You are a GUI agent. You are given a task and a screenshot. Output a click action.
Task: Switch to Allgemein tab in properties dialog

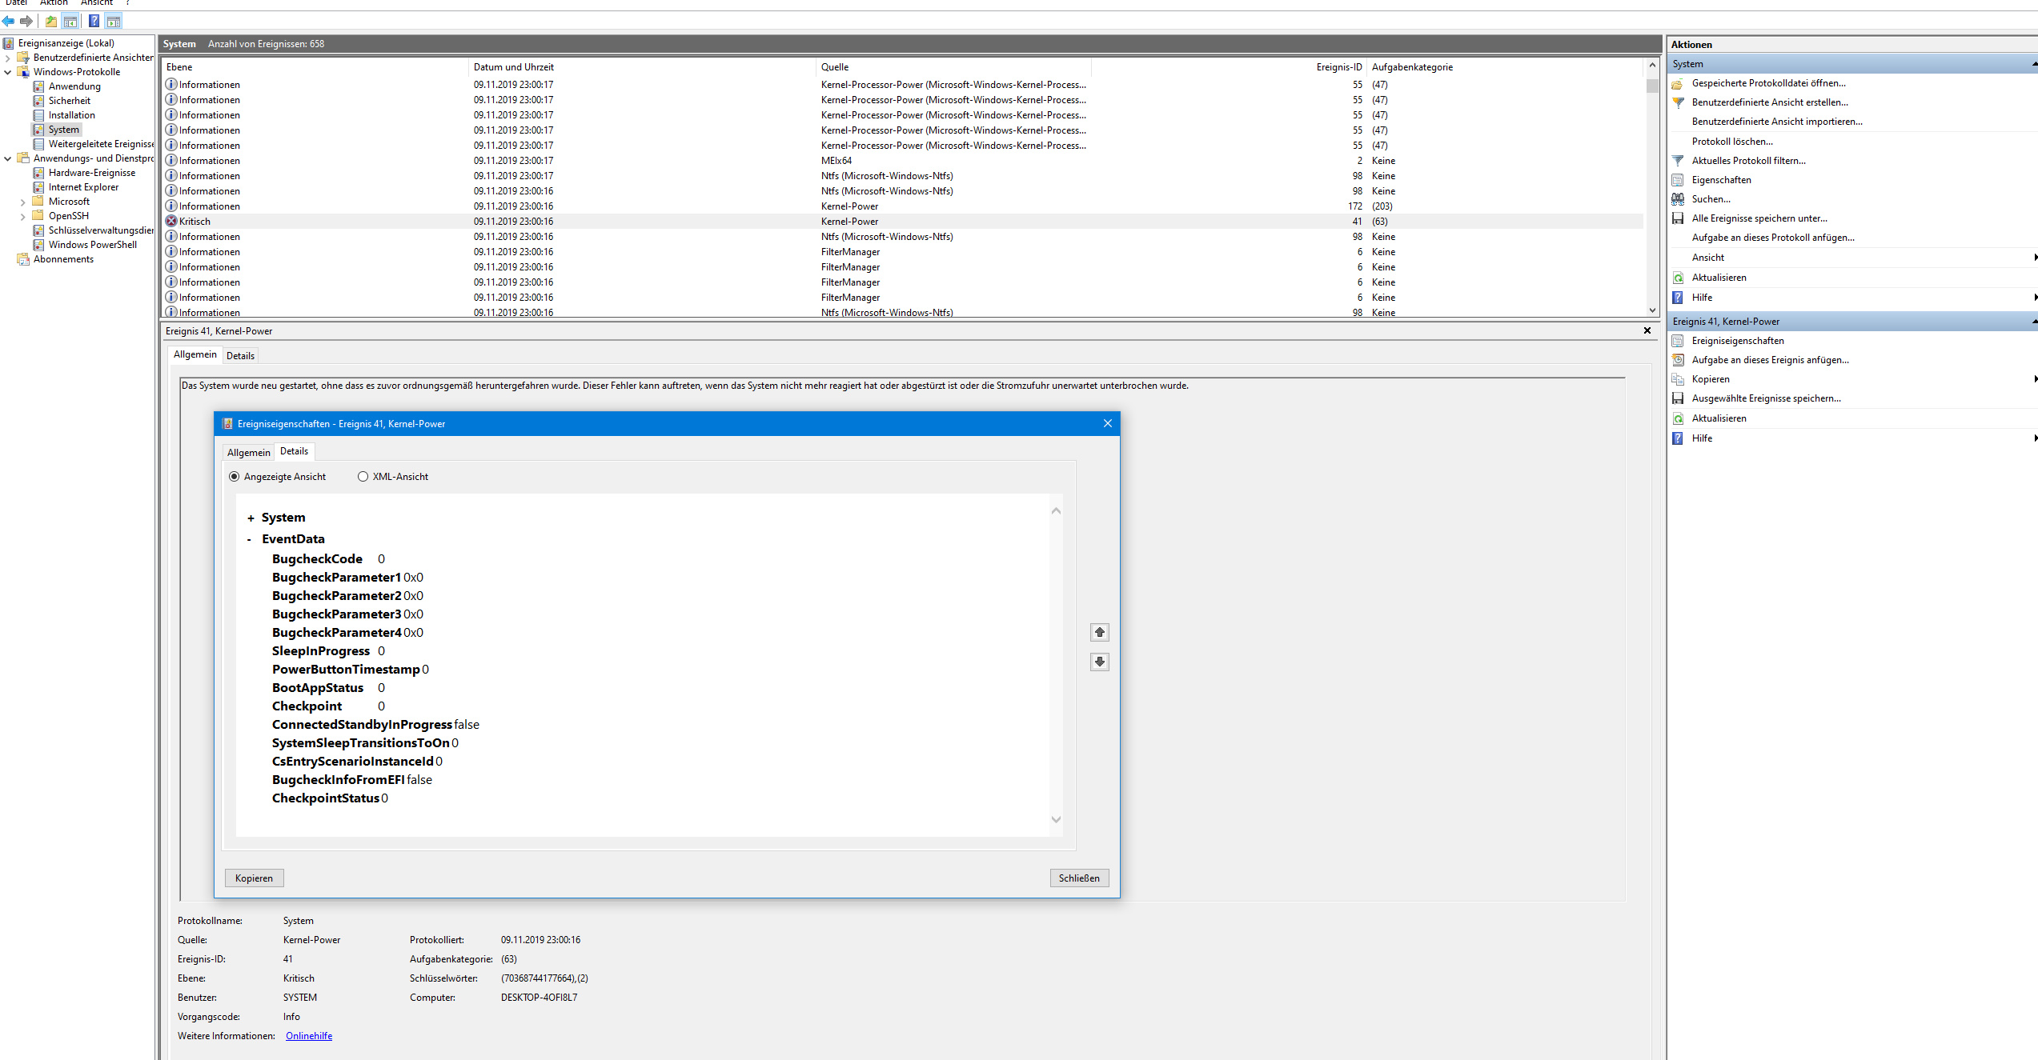tap(249, 453)
